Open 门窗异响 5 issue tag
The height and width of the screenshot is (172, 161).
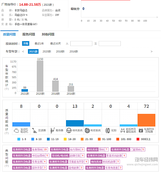(128, 150)
